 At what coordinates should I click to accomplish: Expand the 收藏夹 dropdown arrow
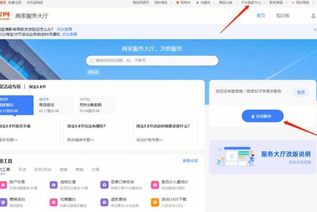[x=214, y=3]
